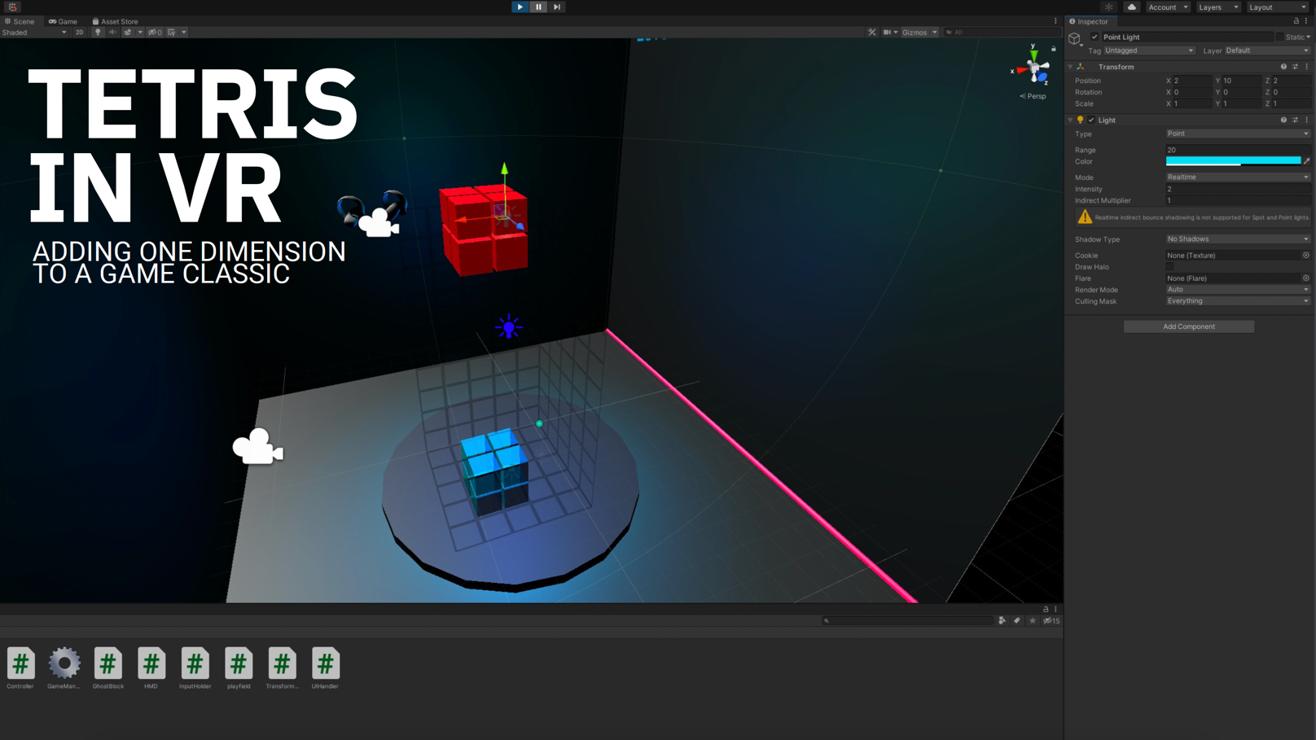
Task: Open Light component options menu
Action: point(1307,120)
